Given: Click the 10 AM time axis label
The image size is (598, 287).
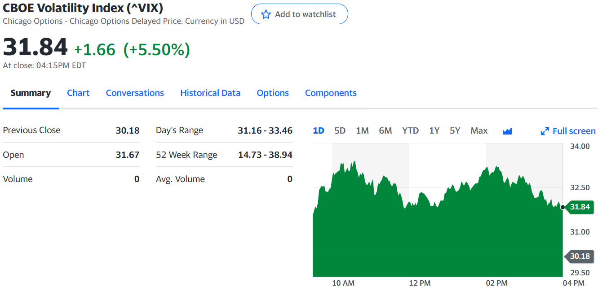Looking at the screenshot, I should [343, 283].
